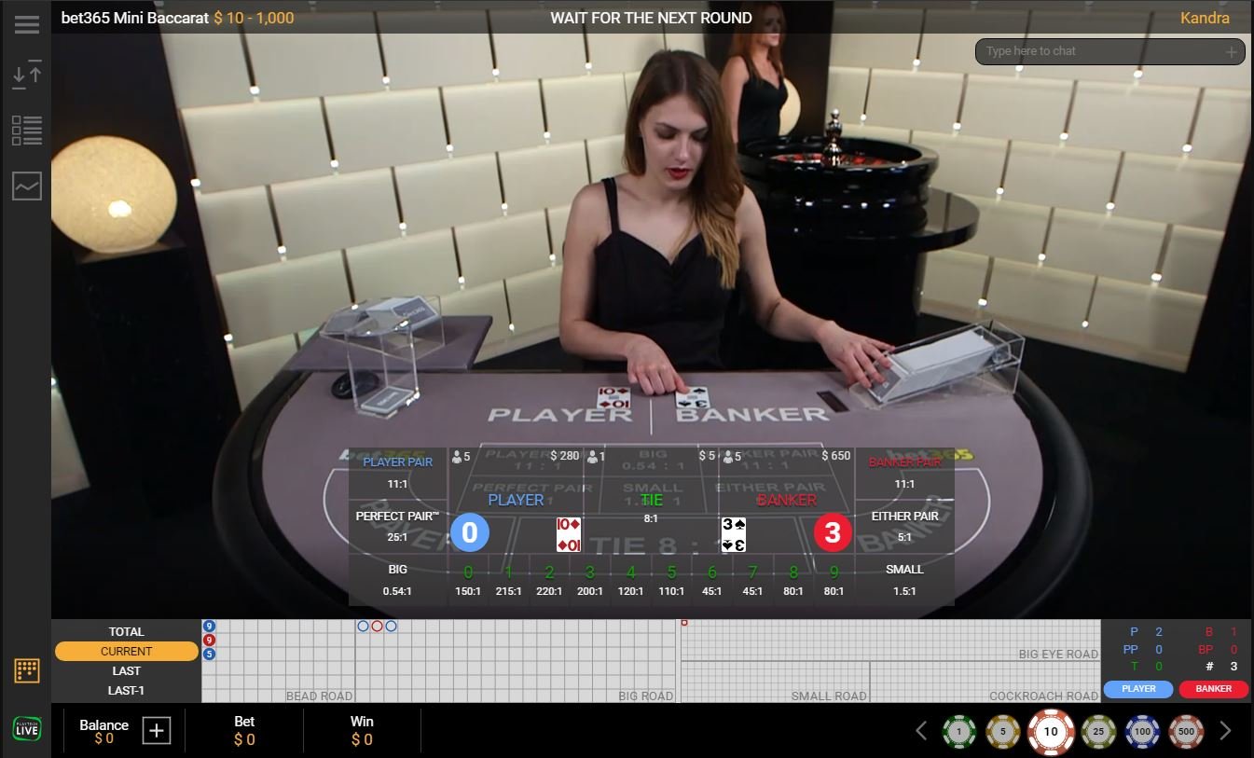Switch to LAST statistics tab
The width and height of the screenshot is (1254, 758).
127,670
